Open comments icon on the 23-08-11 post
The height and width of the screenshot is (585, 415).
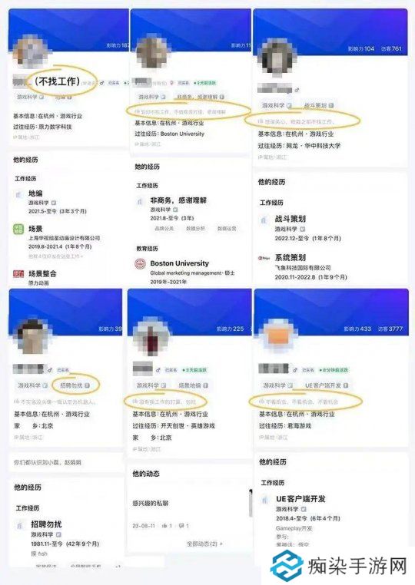pos(184,526)
